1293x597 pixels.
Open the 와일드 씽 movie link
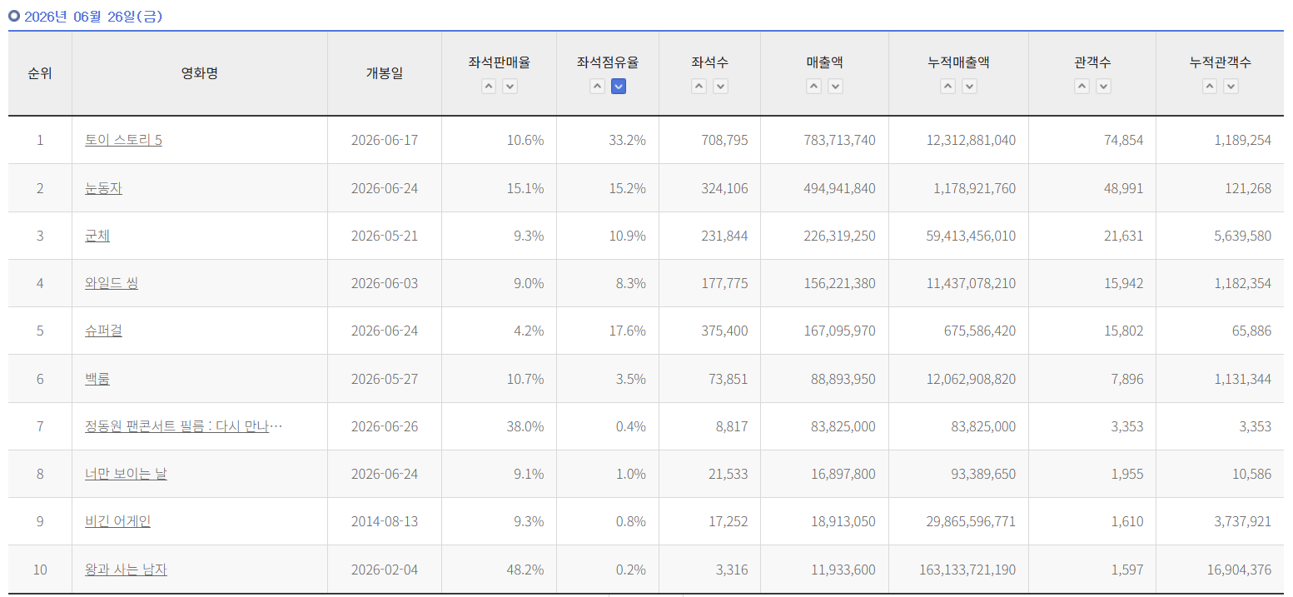[x=112, y=283]
